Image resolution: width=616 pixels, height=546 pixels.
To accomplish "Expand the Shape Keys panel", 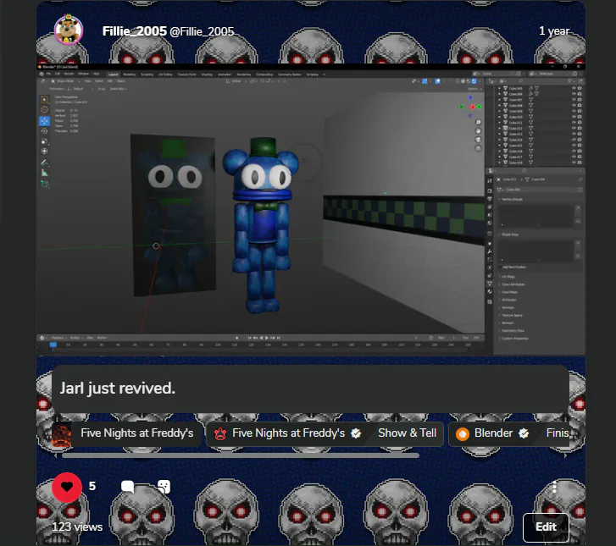I will click(x=508, y=234).
